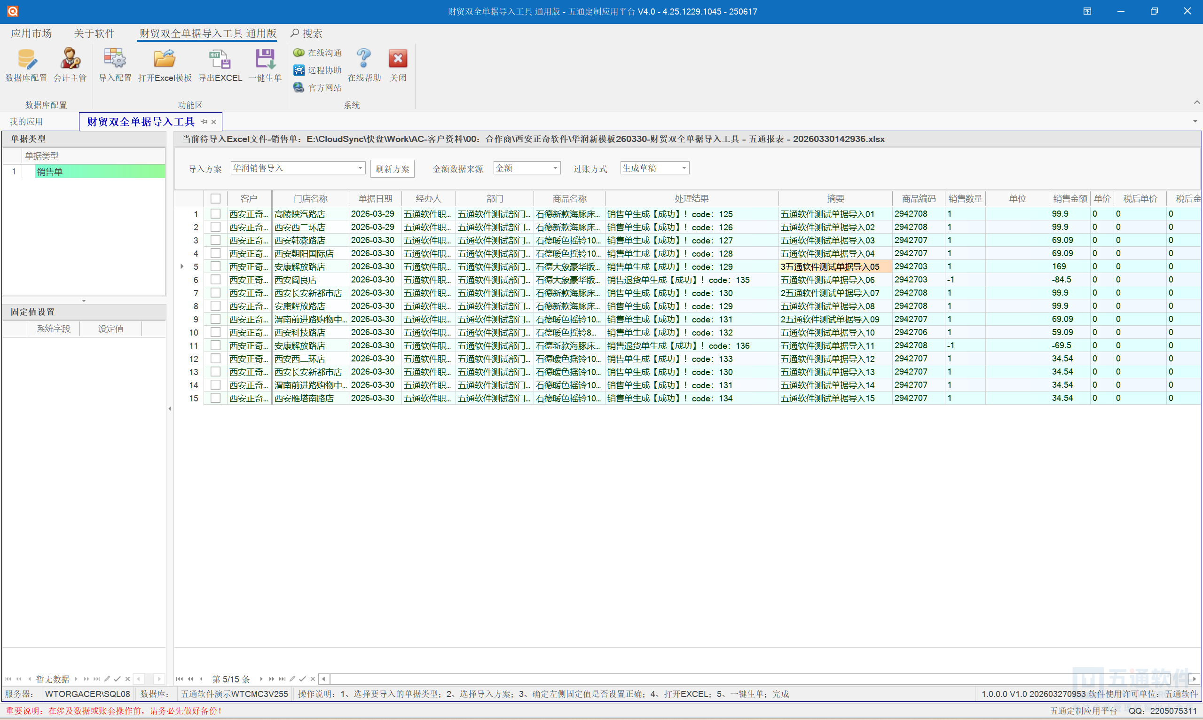Expand the 过账方式 生成草稿 dropdown

(x=684, y=168)
